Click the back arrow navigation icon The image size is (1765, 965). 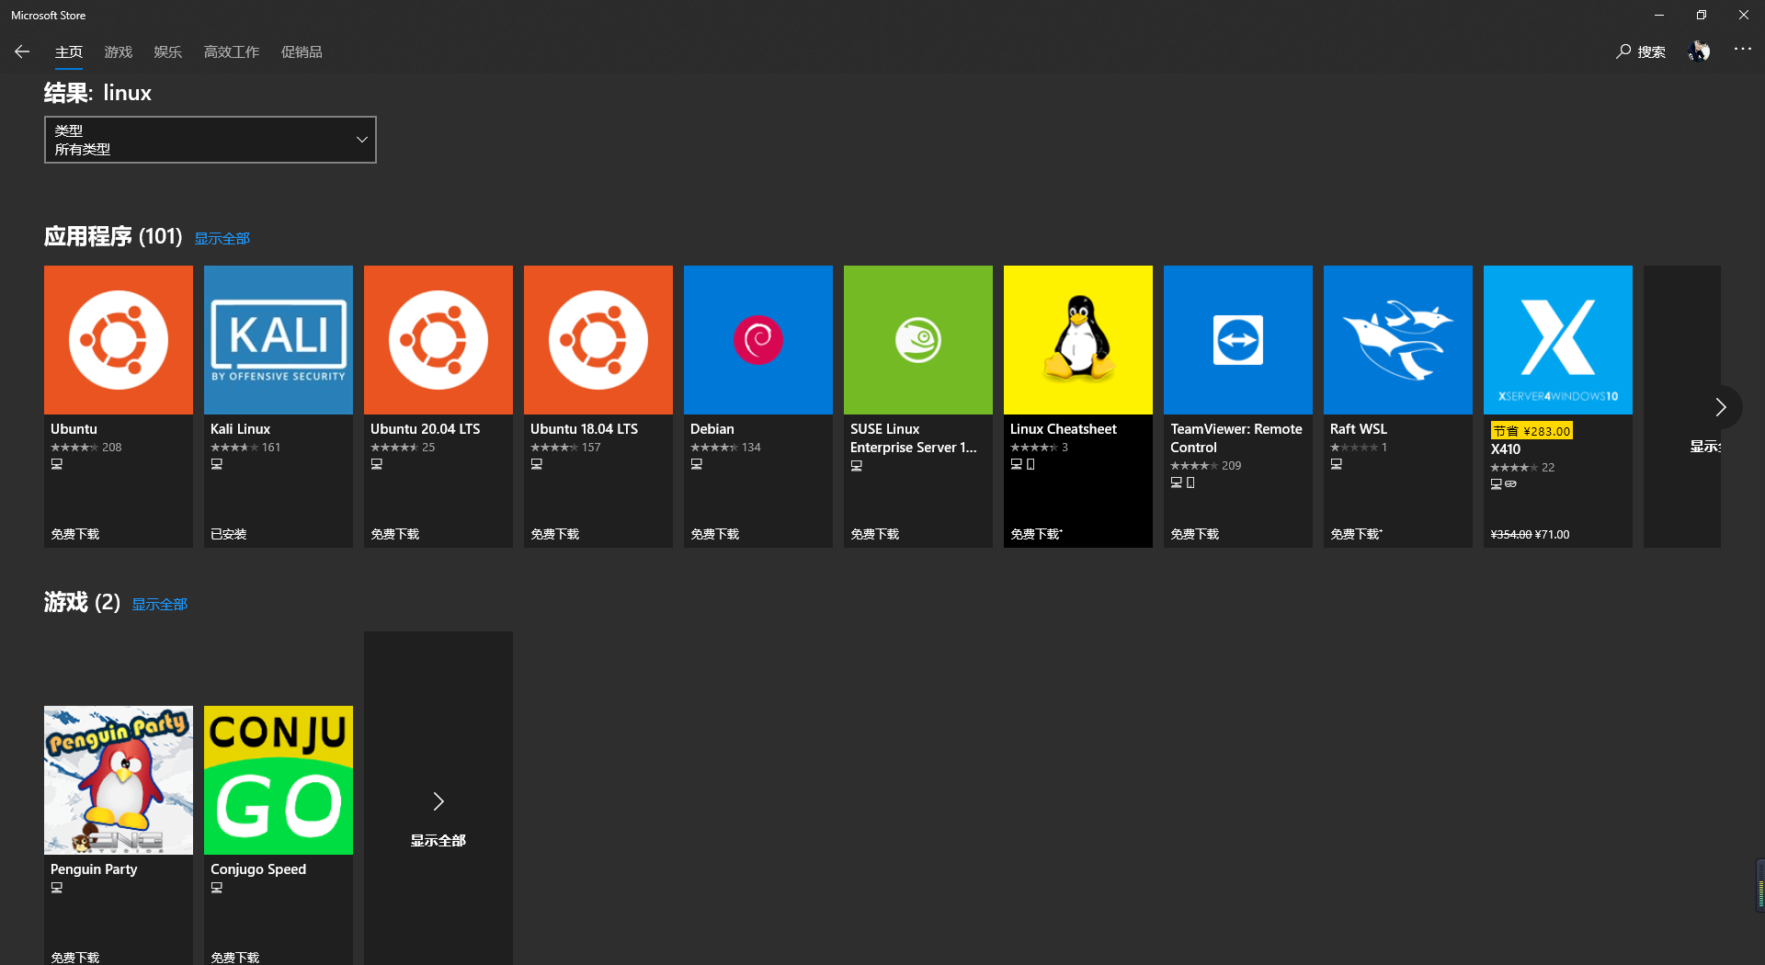click(x=21, y=51)
